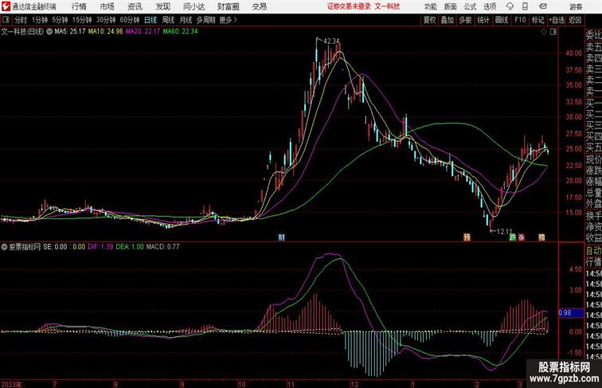The width and height of the screenshot is (602, 388).
Task: Open F10 company info
Action: coord(520,20)
